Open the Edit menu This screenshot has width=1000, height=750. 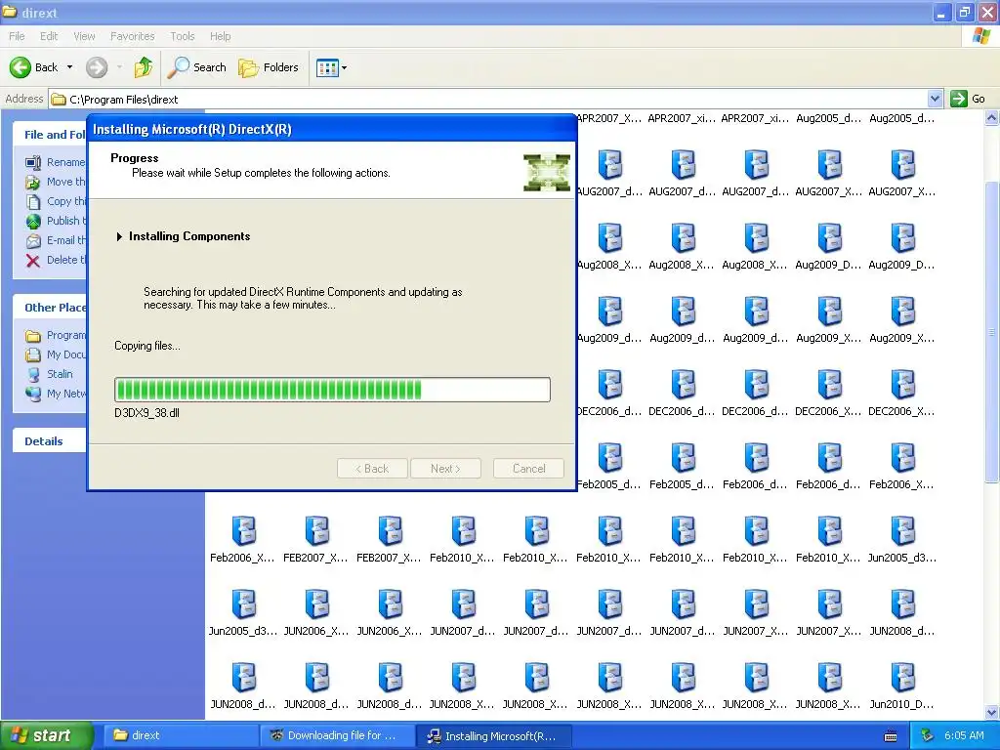[49, 36]
